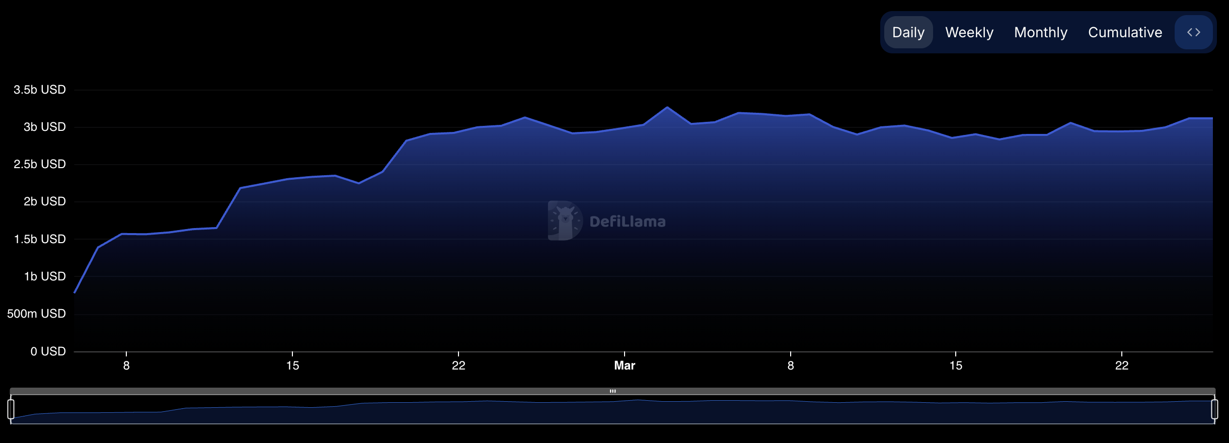Select the Daily interval tab
Screen dimensions: 1229x443
point(908,32)
